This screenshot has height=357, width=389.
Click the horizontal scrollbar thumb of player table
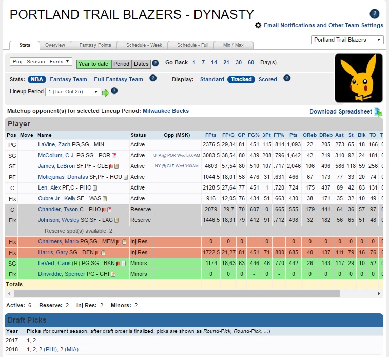(x=177, y=294)
